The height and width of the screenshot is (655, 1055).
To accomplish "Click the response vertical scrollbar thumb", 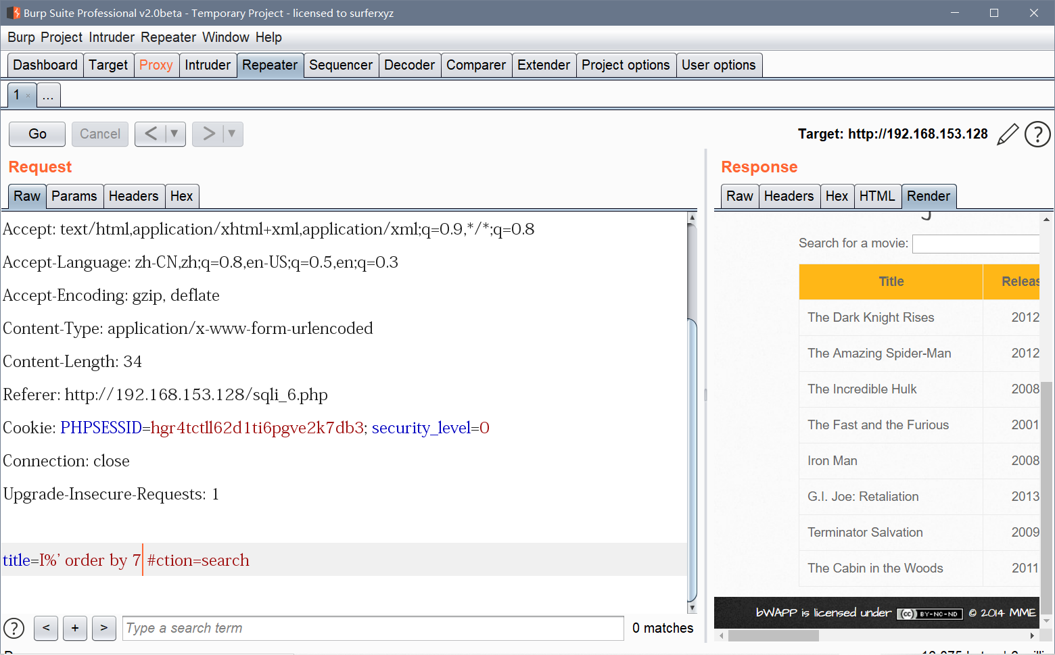I will point(1047,497).
